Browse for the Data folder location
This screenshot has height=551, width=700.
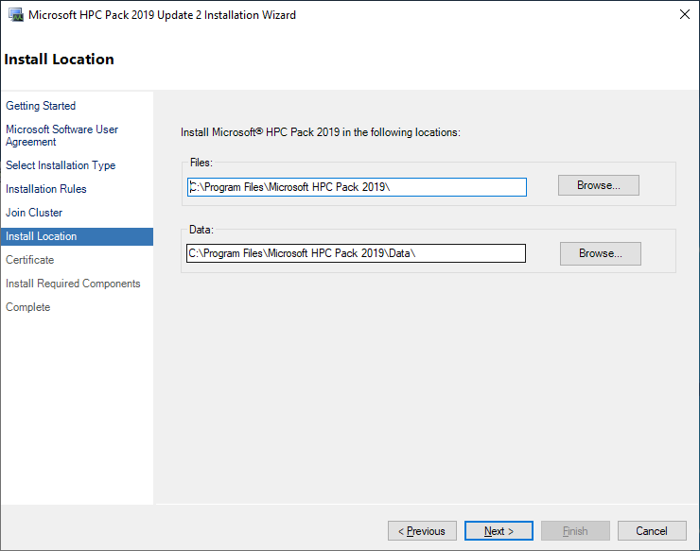[601, 253]
